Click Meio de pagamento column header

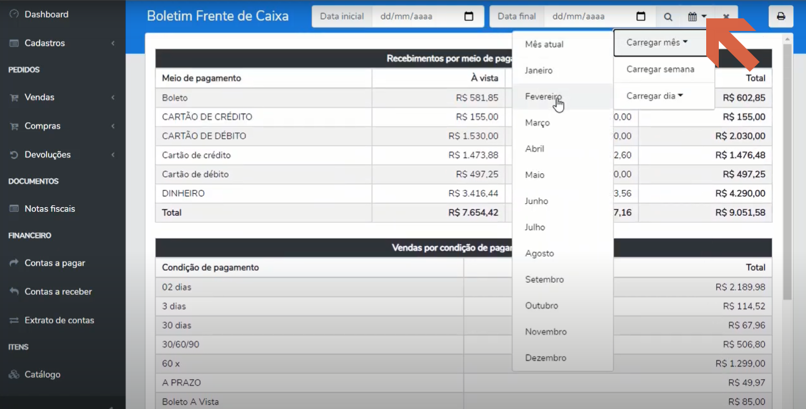click(201, 78)
